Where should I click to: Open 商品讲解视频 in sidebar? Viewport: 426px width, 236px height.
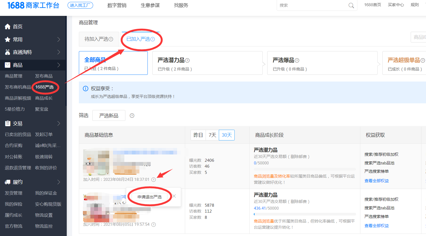(18, 98)
